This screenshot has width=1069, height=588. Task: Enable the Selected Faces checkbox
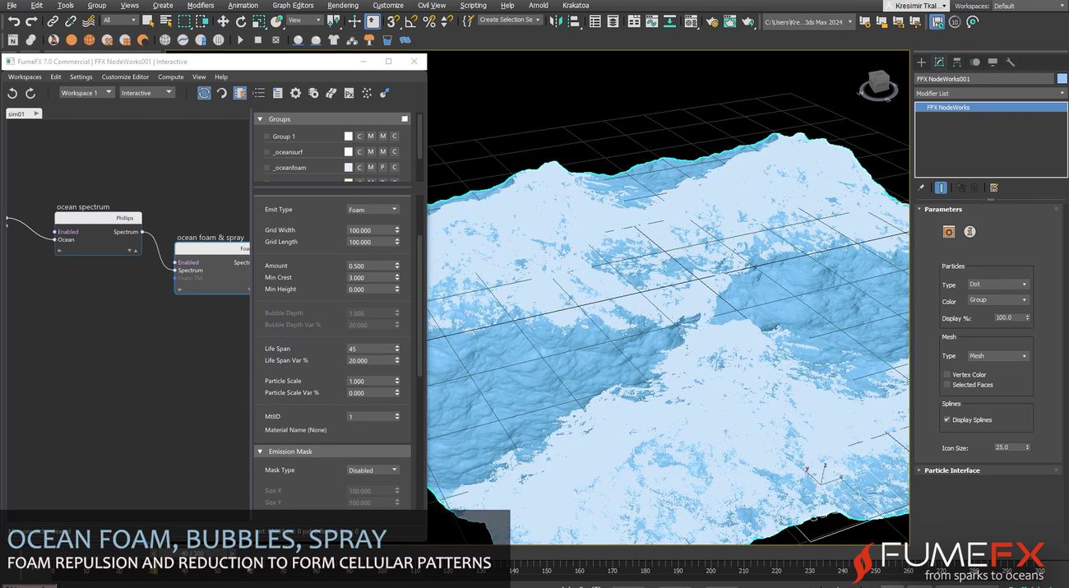(946, 384)
